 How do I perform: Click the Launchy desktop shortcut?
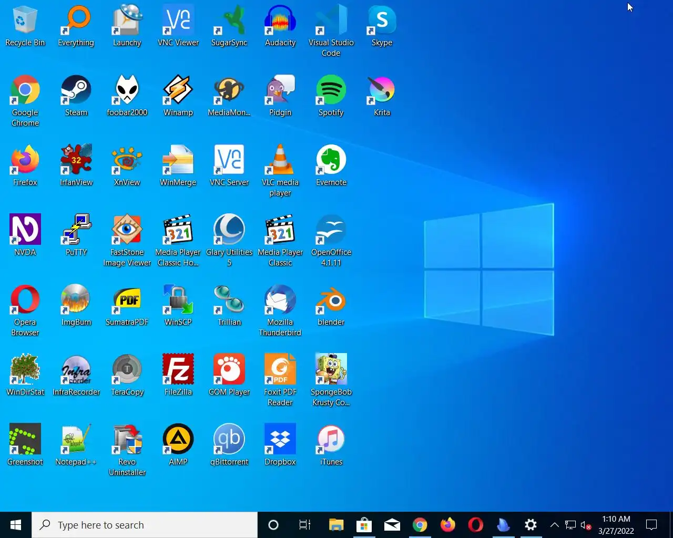coord(127,26)
